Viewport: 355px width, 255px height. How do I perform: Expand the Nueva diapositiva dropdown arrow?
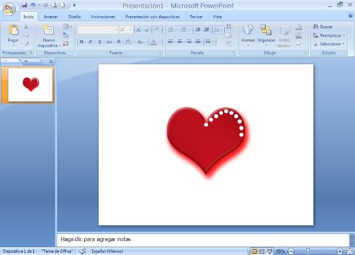pos(59,45)
